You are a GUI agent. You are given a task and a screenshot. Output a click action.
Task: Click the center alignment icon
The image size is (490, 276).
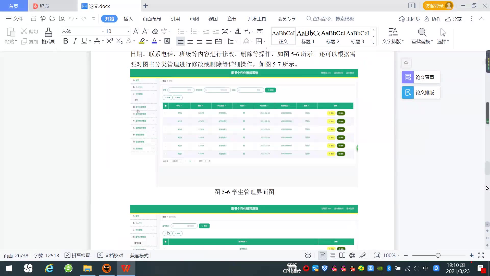(x=190, y=41)
